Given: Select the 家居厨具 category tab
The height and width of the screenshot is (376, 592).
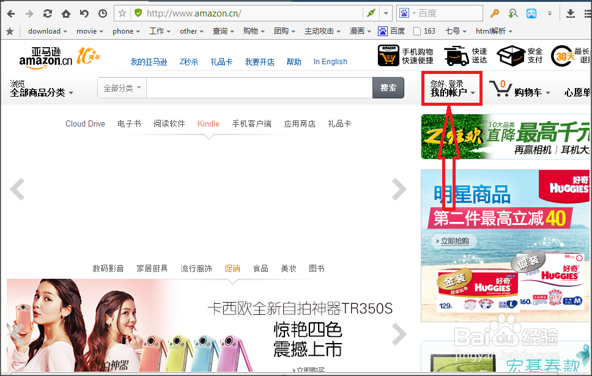Looking at the screenshot, I should pos(152,269).
